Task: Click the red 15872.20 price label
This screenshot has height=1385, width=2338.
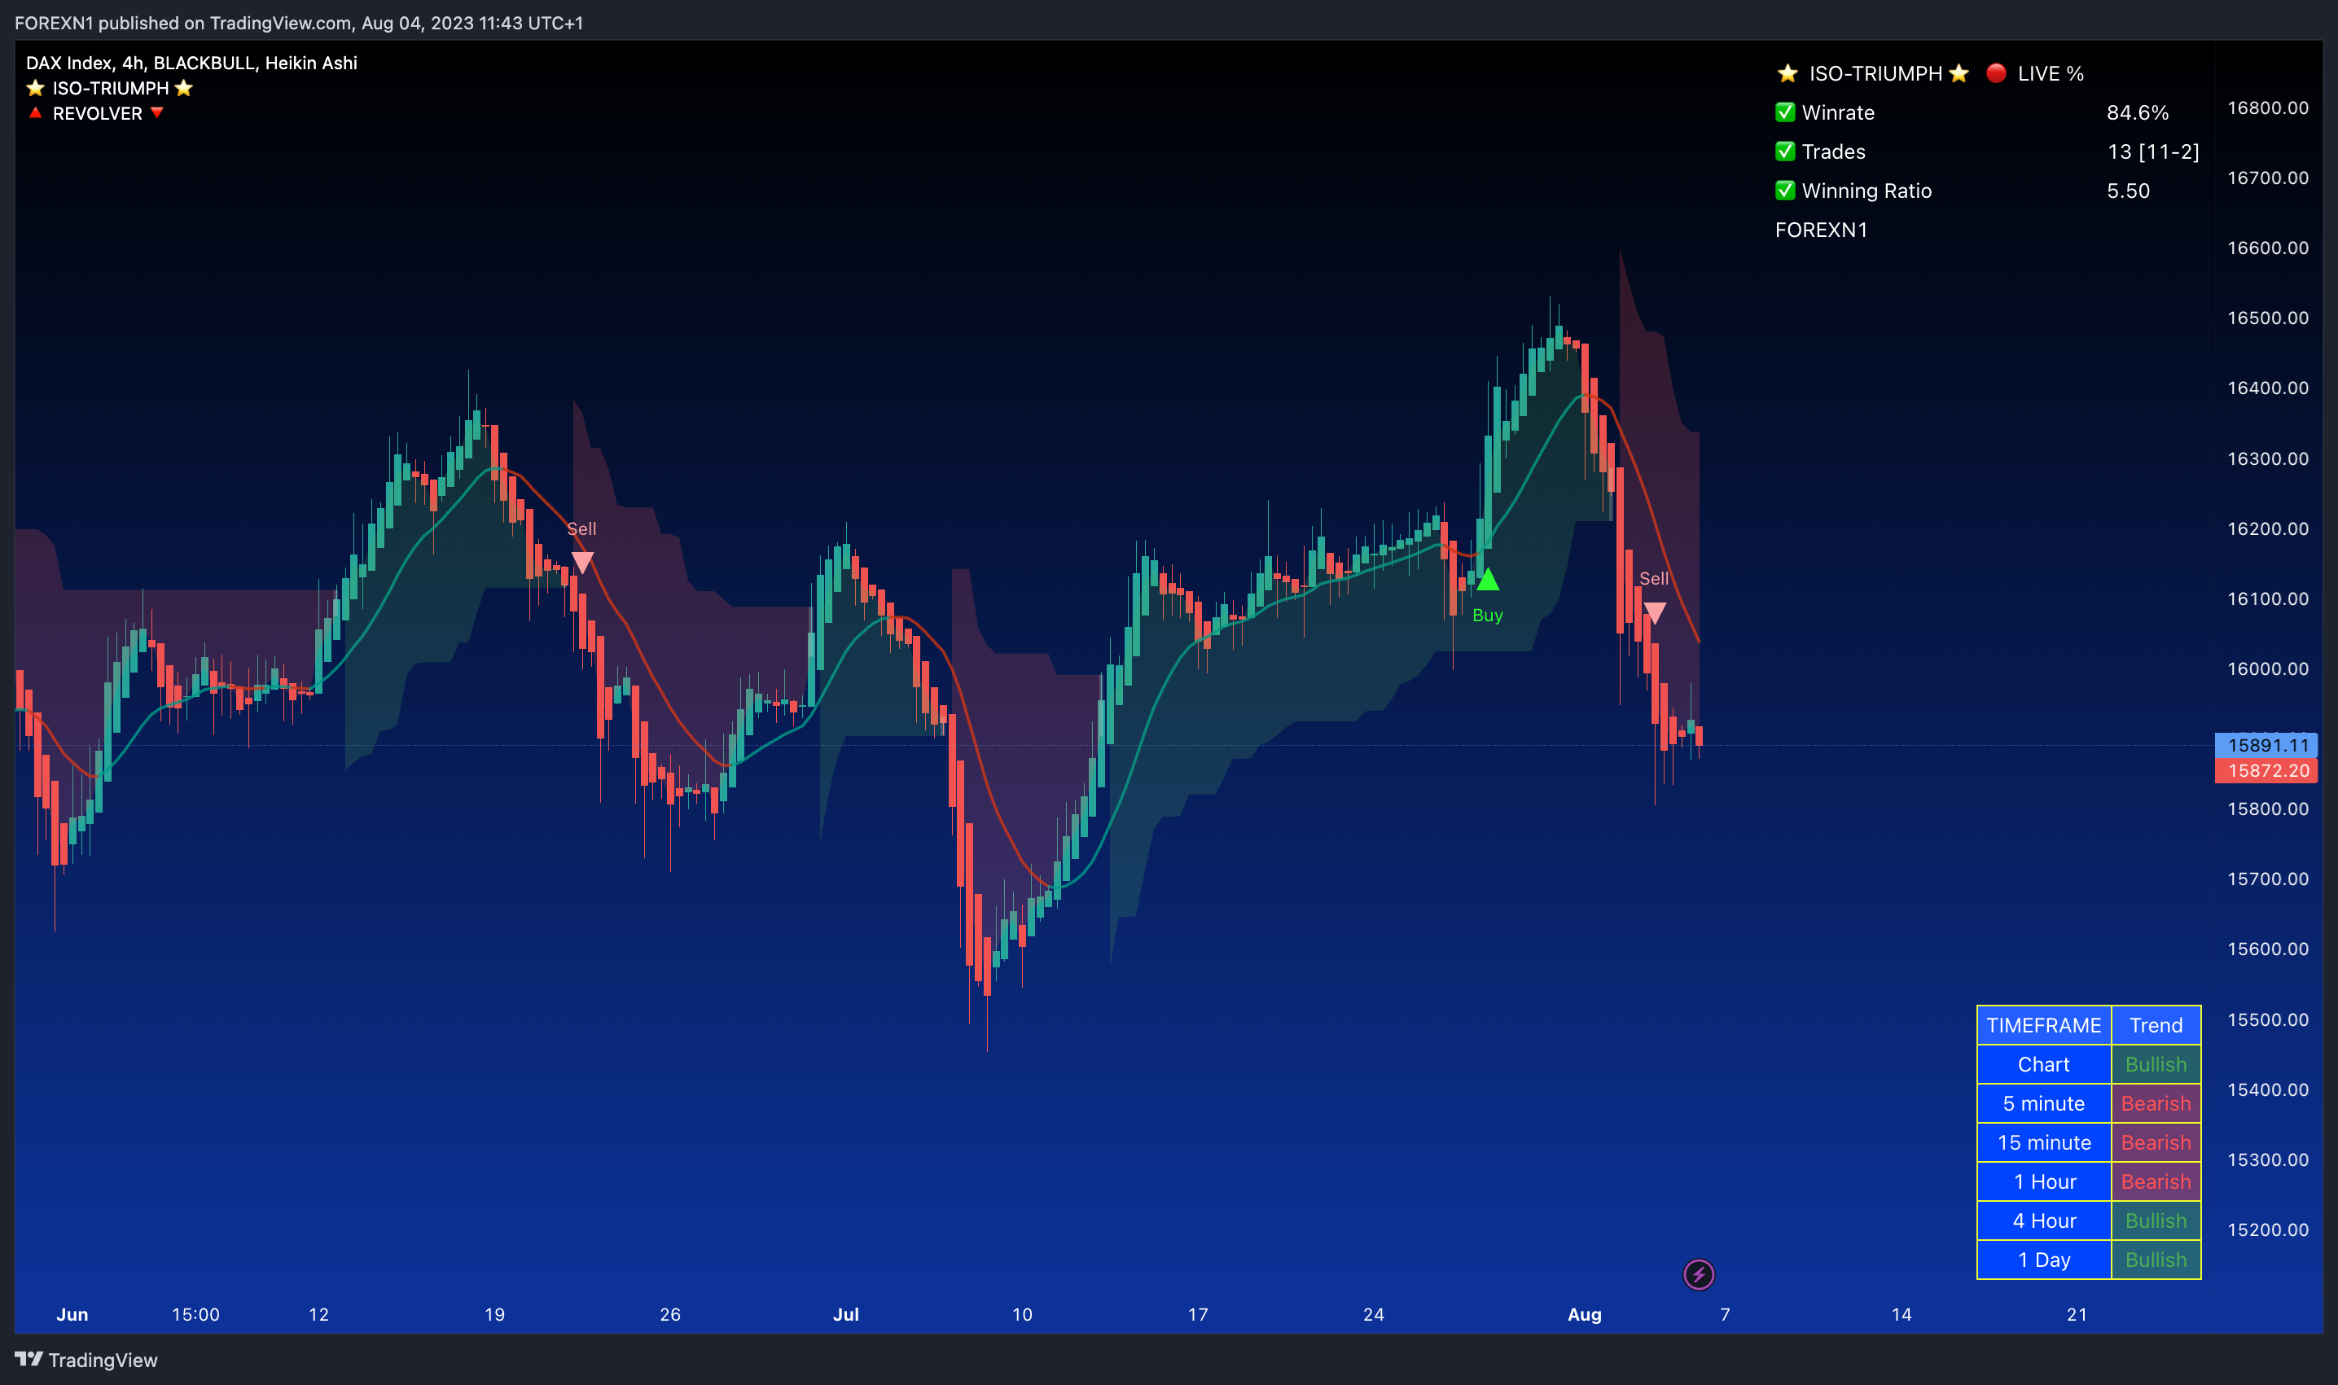Action: (2267, 770)
